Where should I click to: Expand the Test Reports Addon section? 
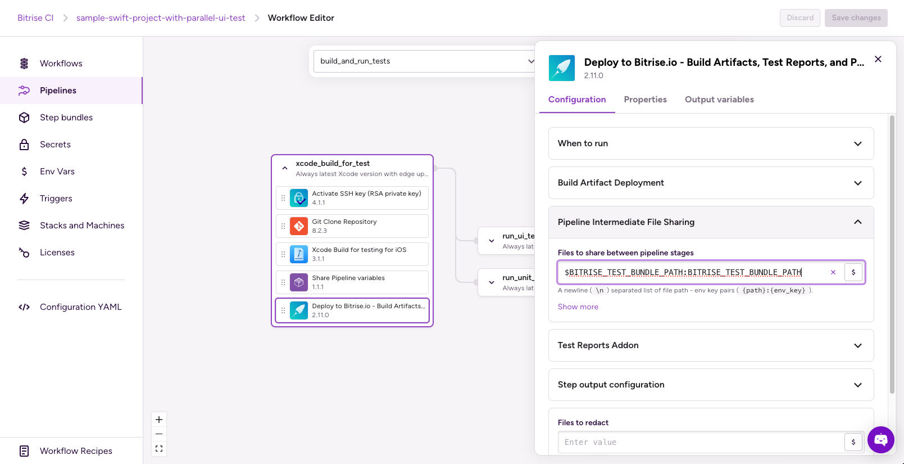711,345
